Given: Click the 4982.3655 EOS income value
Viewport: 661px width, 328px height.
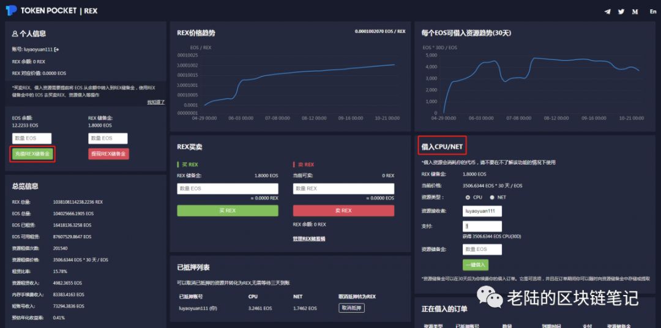Looking at the screenshot, I should tap(67, 283).
